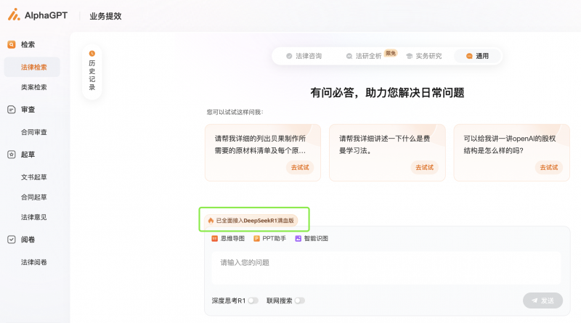Click the 检索 search section icon

[11, 44]
